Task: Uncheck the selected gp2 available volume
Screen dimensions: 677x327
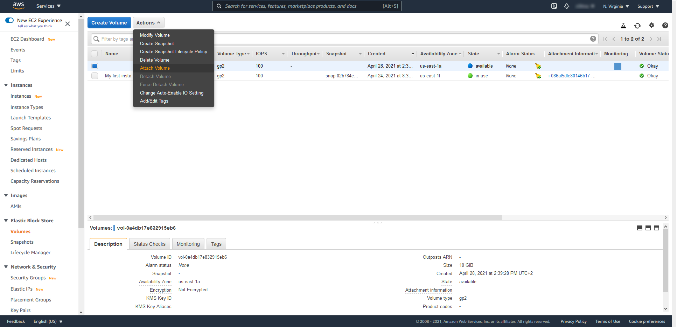Action: (x=95, y=66)
